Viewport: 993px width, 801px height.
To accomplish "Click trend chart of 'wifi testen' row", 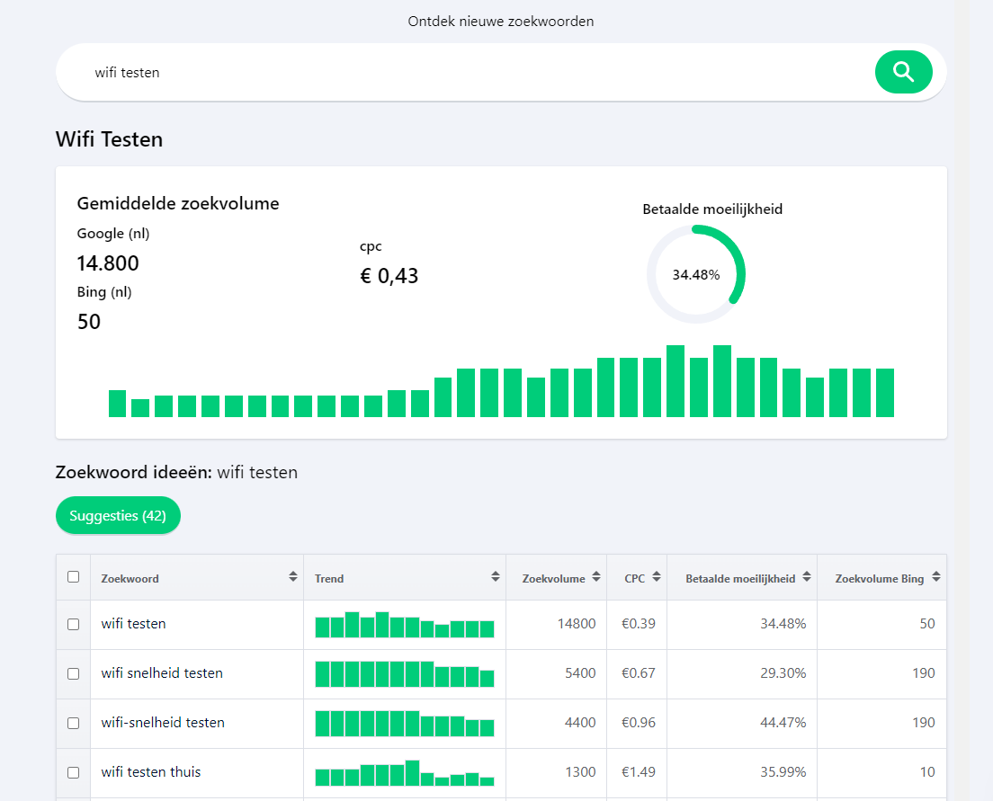I will click(405, 624).
